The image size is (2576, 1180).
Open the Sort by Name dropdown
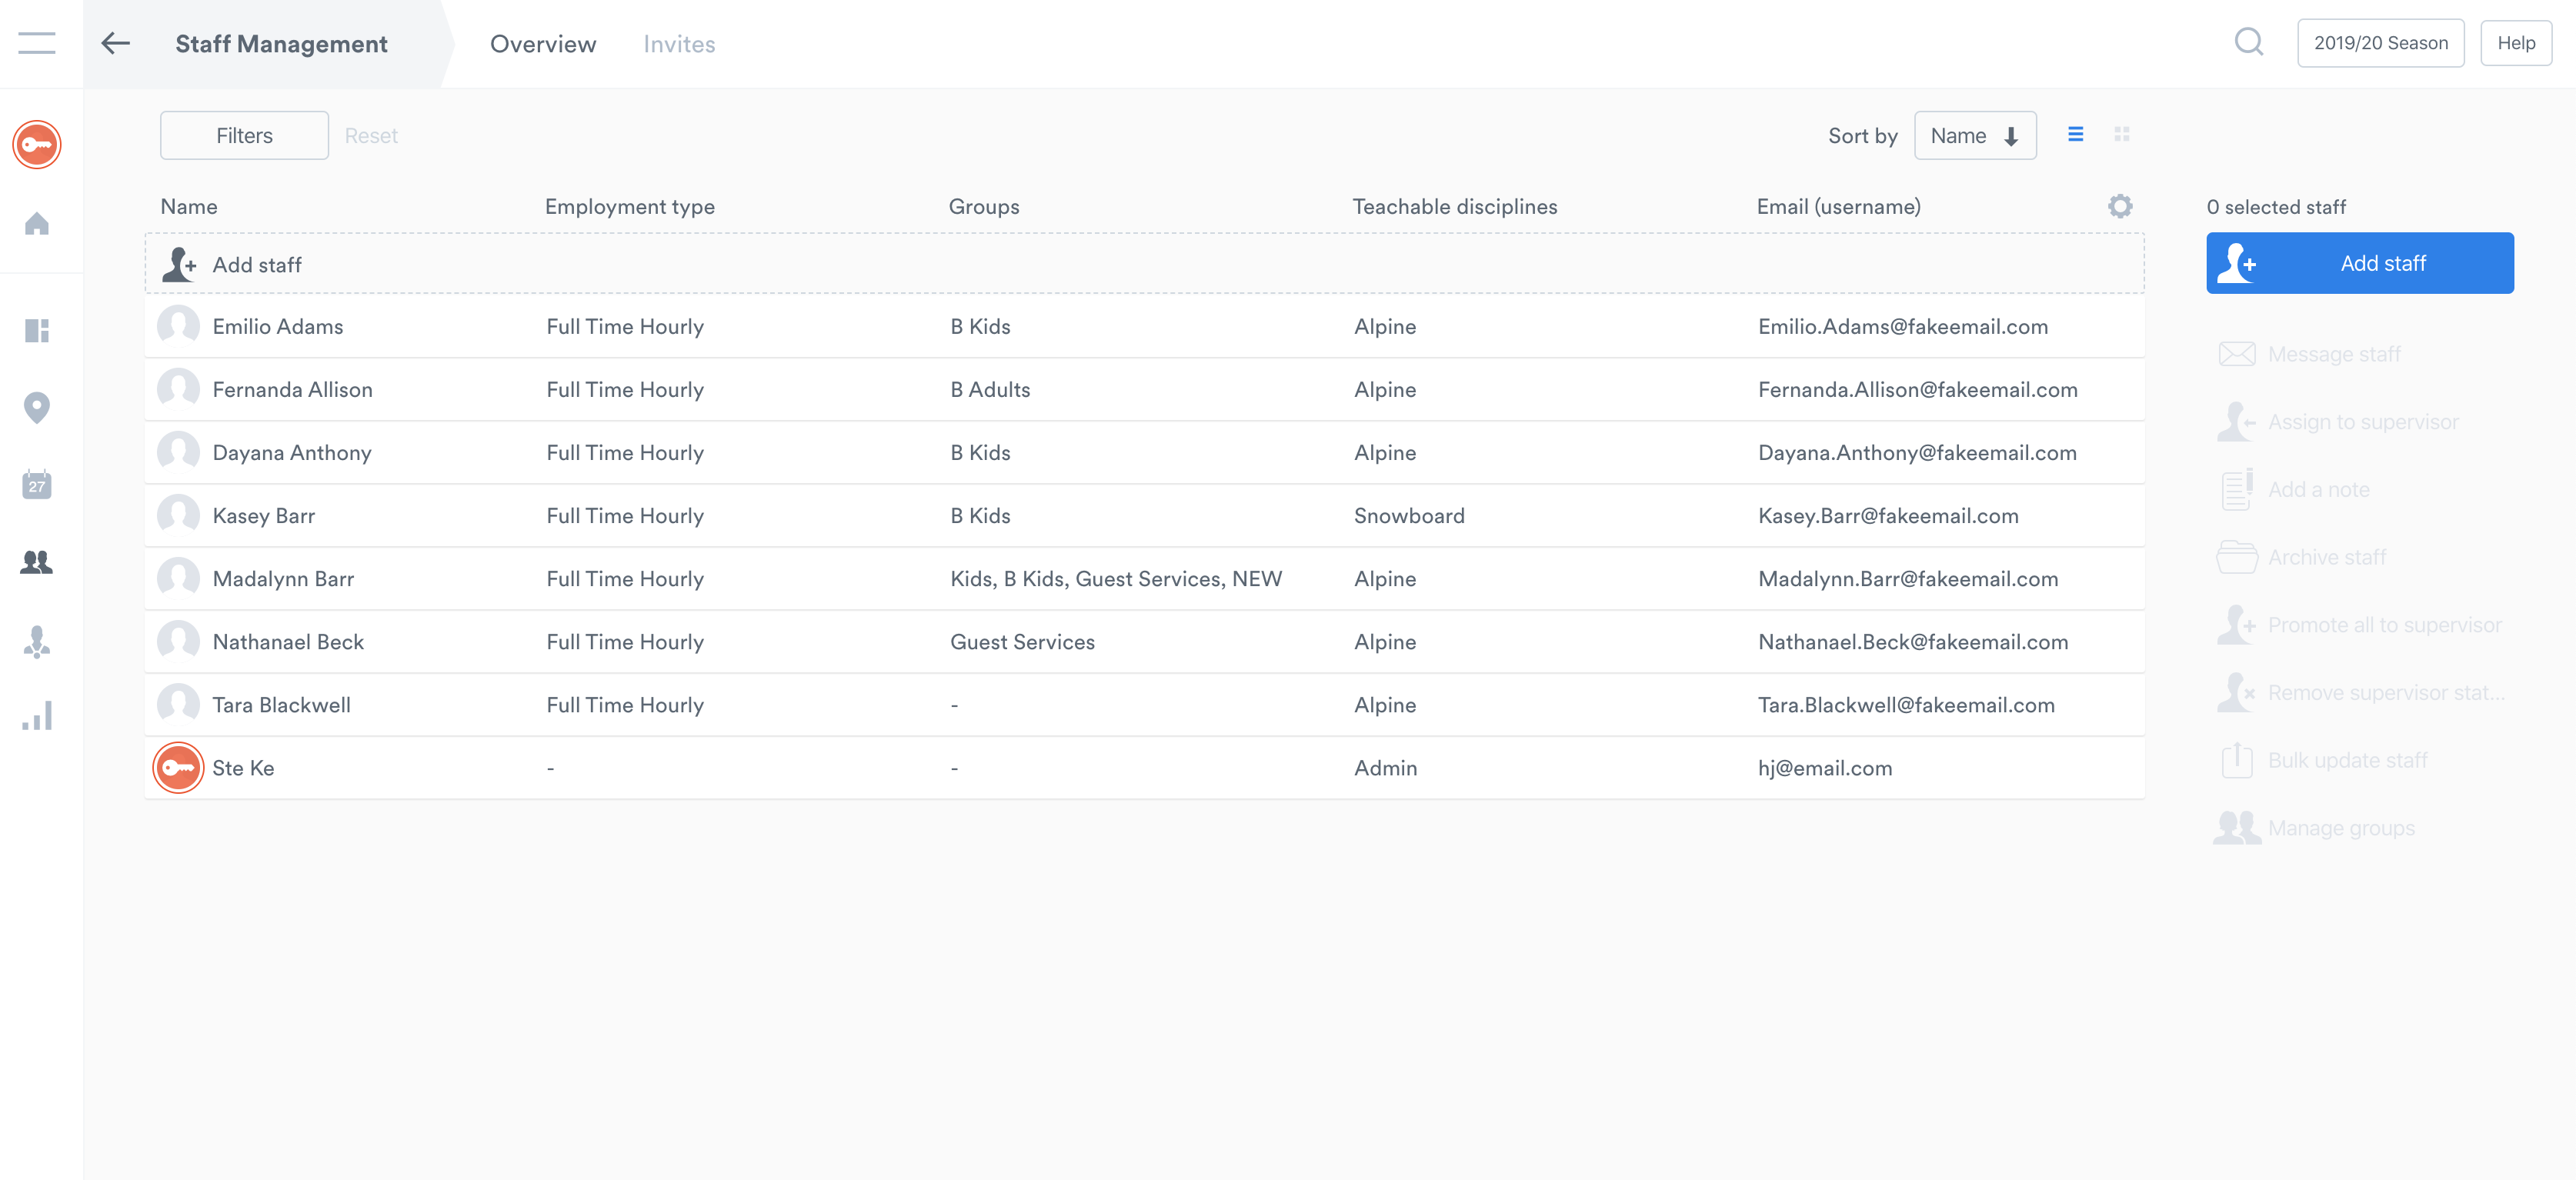coord(1974,135)
